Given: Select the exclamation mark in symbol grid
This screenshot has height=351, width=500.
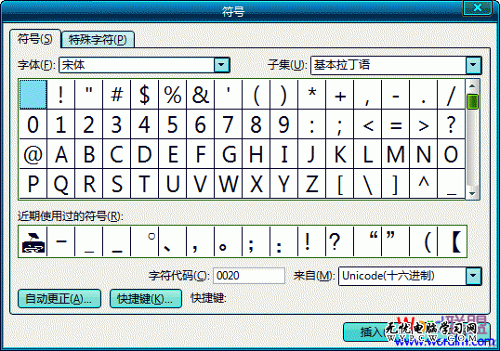Looking at the screenshot, I should coord(61,95).
